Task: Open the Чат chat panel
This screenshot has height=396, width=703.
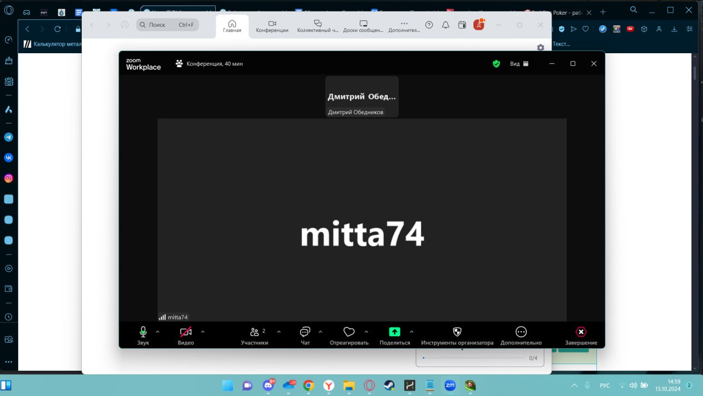Action: (x=305, y=335)
